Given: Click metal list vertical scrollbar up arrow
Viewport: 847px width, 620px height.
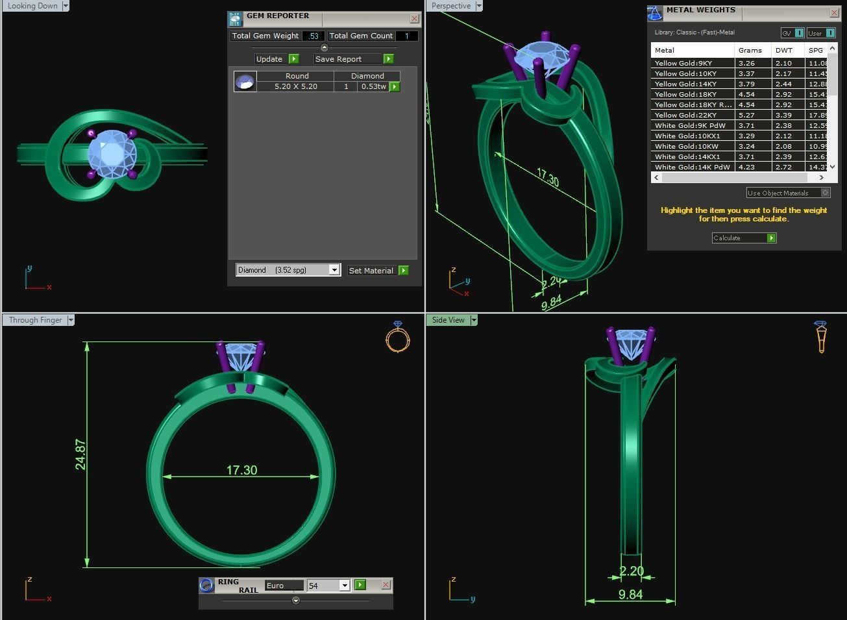Looking at the screenshot, I should pos(833,48).
